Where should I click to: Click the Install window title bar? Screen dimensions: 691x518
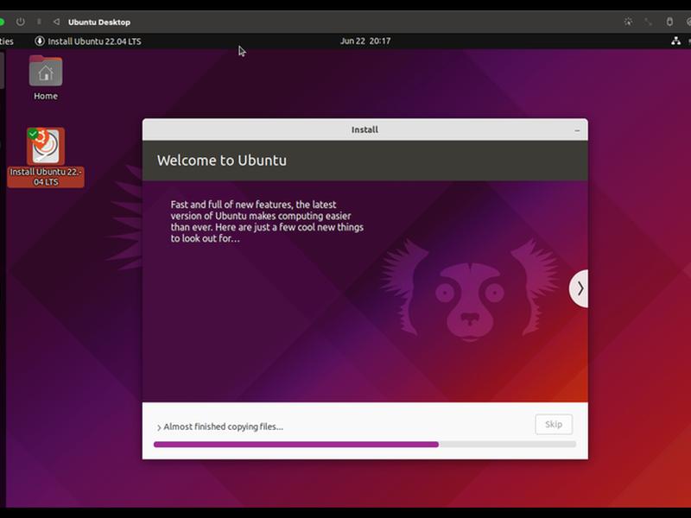pyautogui.click(x=365, y=129)
